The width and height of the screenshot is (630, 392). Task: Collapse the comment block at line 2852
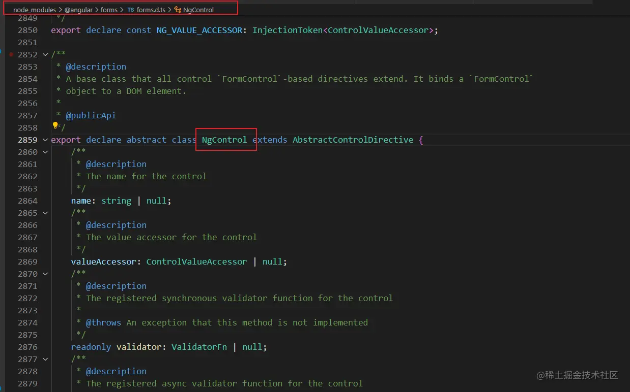tap(45, 54)
